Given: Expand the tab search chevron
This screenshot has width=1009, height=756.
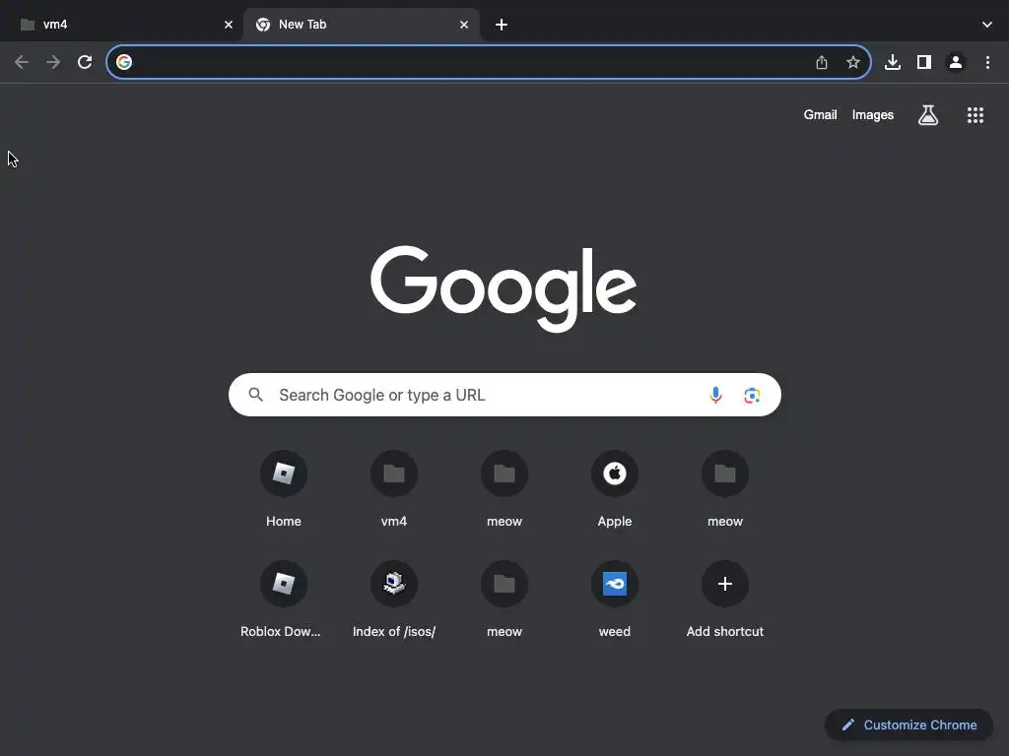Looking at the screenshot, I should click(987, 25).
